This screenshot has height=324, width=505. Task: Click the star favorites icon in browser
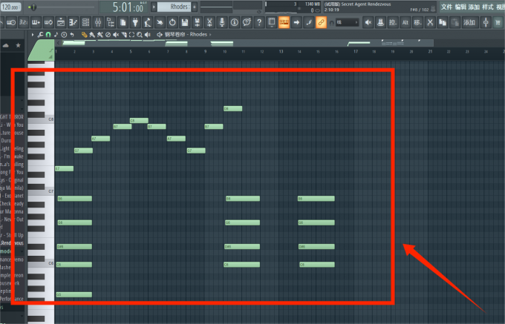tap(19, 45)
